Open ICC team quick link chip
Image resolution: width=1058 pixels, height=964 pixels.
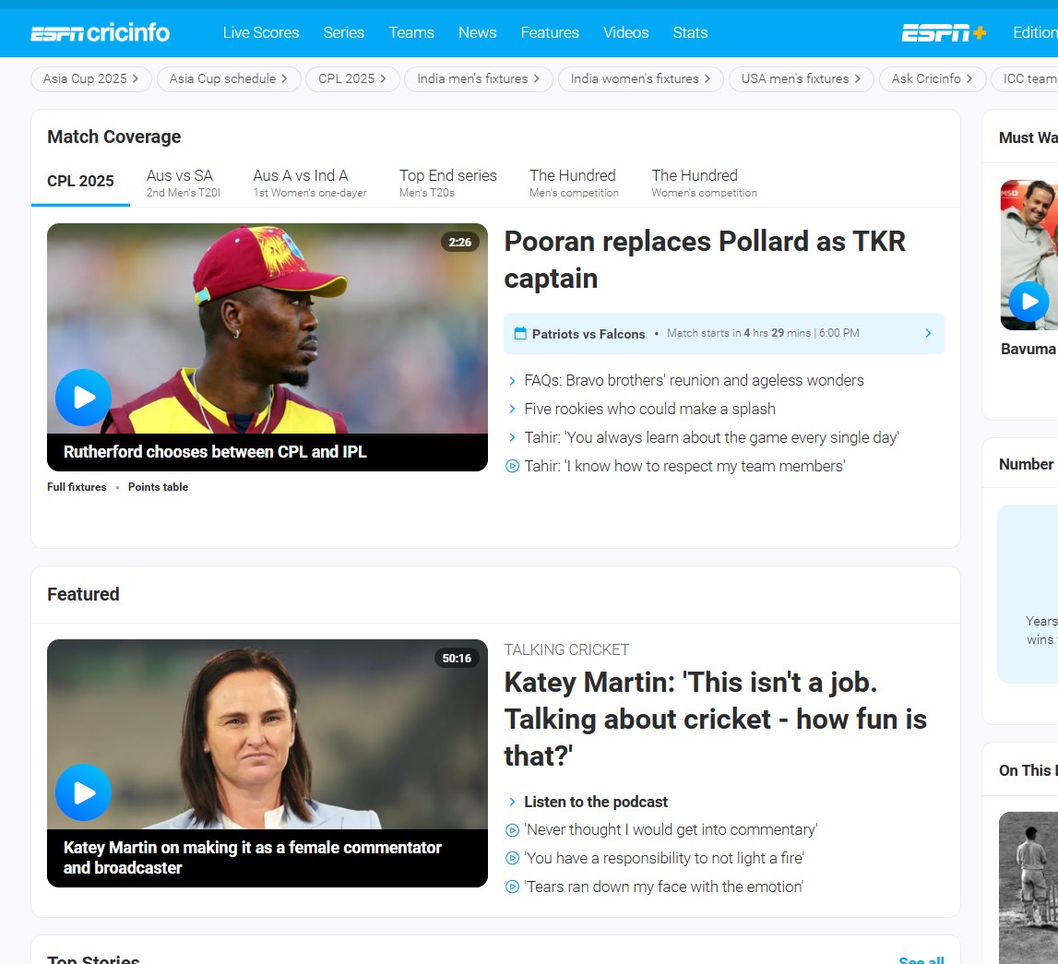click(1024, 79)
